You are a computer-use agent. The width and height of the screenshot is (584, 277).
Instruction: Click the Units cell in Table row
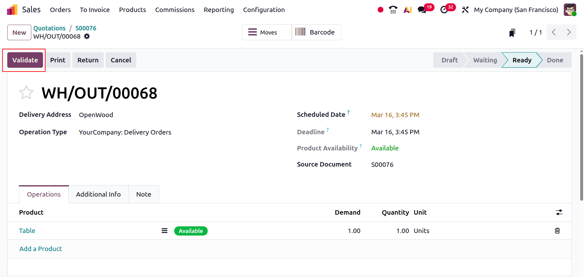[x=421, y=231]
